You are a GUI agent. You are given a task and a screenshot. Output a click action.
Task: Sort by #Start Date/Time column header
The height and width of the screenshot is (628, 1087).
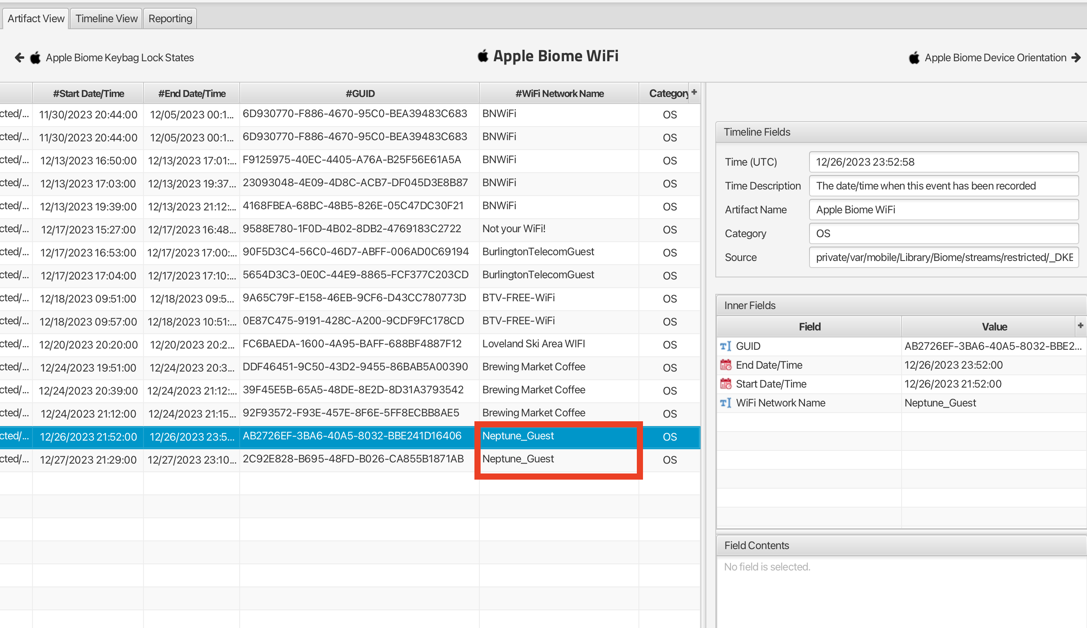pyautogui.click(x=88, y=93)
